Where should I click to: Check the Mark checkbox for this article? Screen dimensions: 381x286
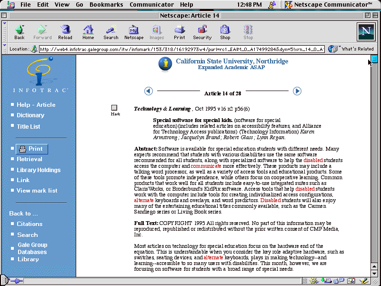[x=114, y=108]
